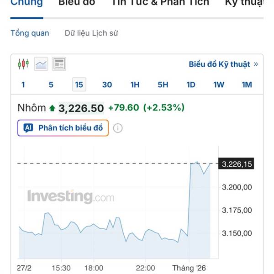Select the 15 minute interval
The height and width of the screenshot is (274, 274).
tap(79, 84)
